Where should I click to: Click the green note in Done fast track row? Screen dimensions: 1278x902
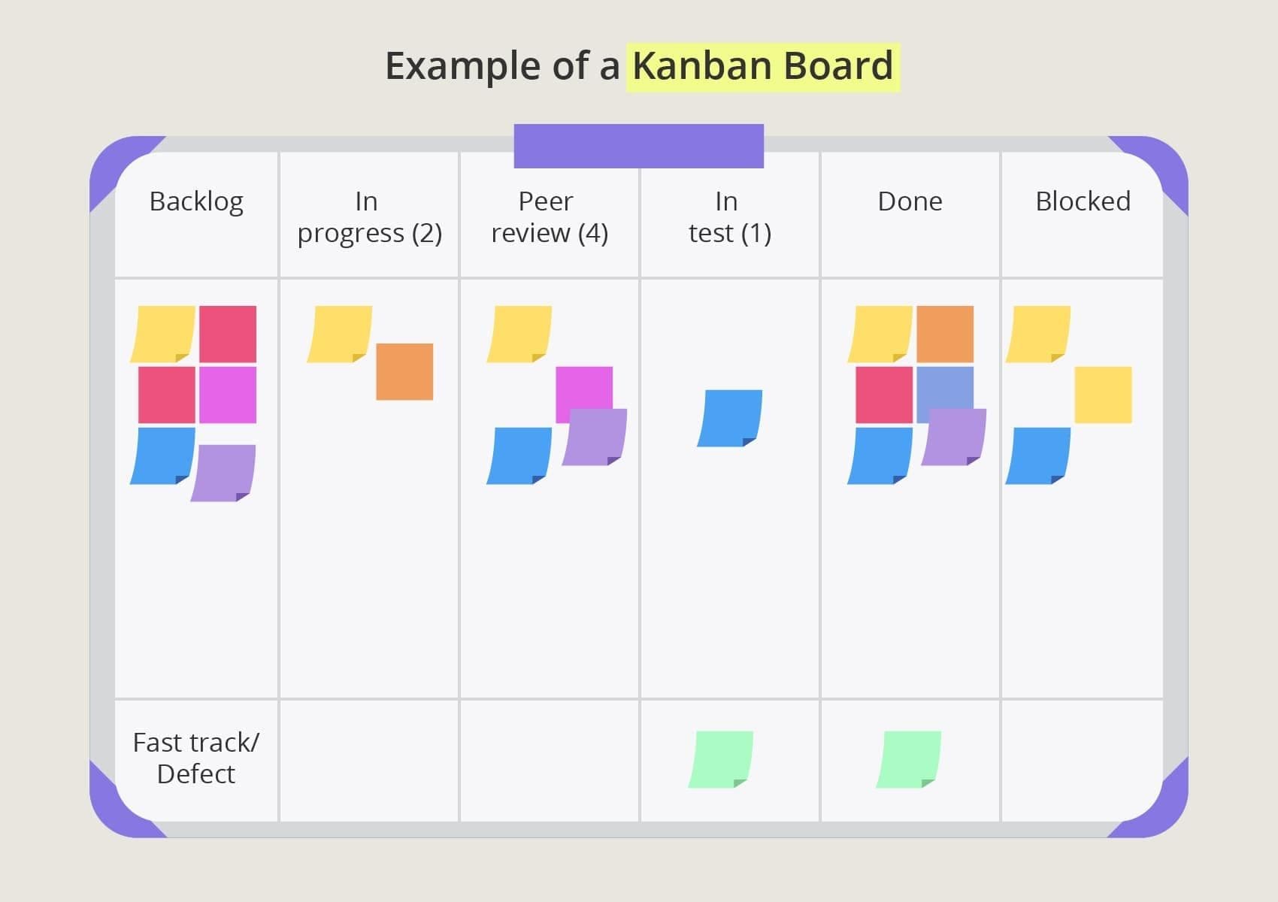909,759
